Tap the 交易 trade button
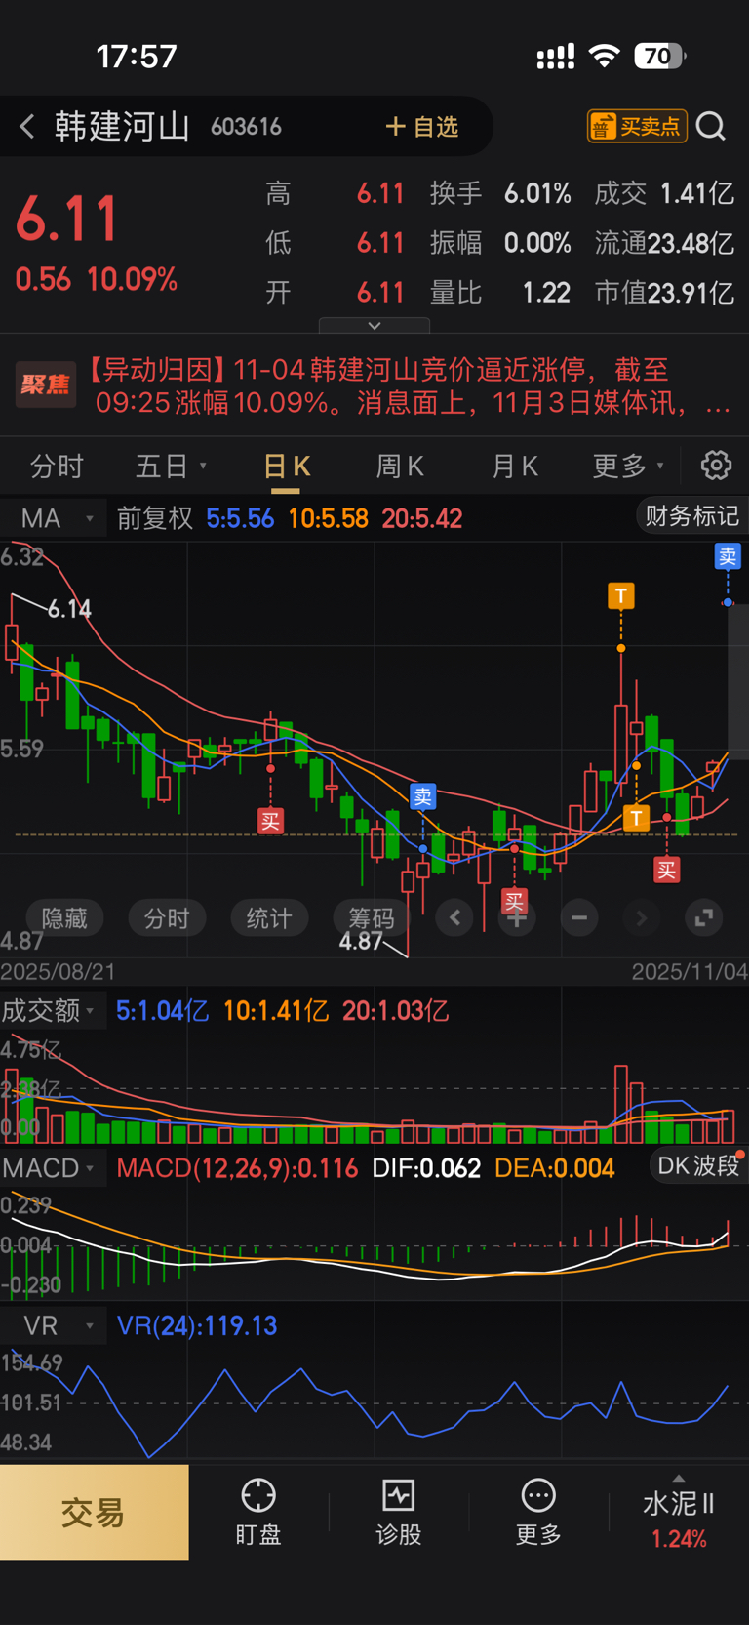This screenshot has width=750, height=1625. (94, 1512)
